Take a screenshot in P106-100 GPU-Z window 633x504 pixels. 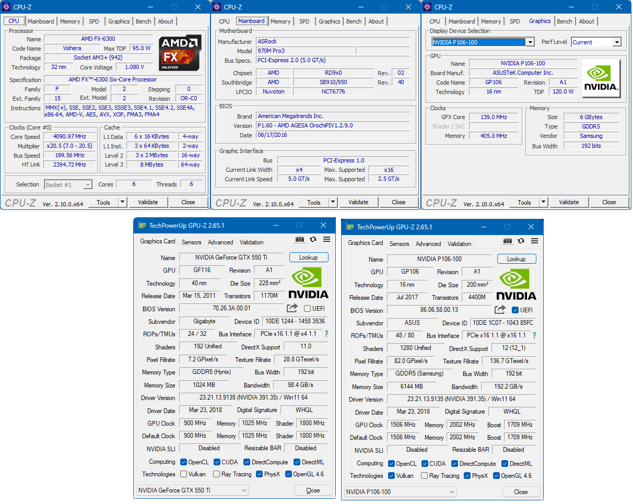coord(508,241)
